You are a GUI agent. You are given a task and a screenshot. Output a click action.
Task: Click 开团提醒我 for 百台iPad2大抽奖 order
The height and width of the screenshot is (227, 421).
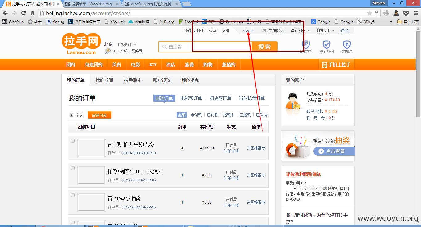[256, 202]
